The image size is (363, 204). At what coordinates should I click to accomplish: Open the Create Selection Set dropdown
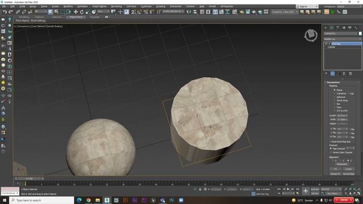(x=173, y=11)
